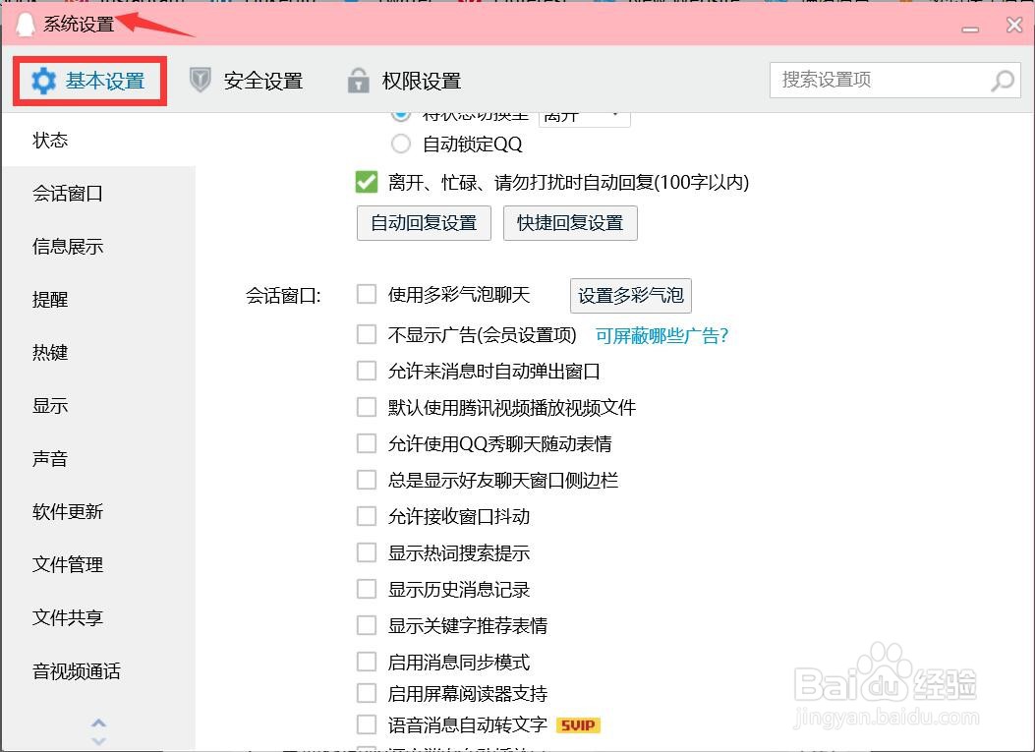Click the SVIP badge icon
Screen dimensions: 1035x752
point(578,725)
